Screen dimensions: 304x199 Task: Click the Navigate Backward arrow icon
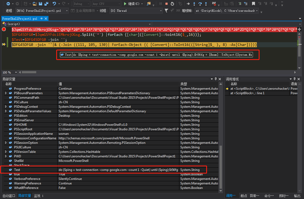[8, 4]
